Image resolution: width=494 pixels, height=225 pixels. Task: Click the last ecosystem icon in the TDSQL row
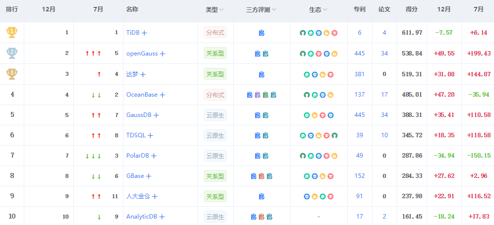334,135
